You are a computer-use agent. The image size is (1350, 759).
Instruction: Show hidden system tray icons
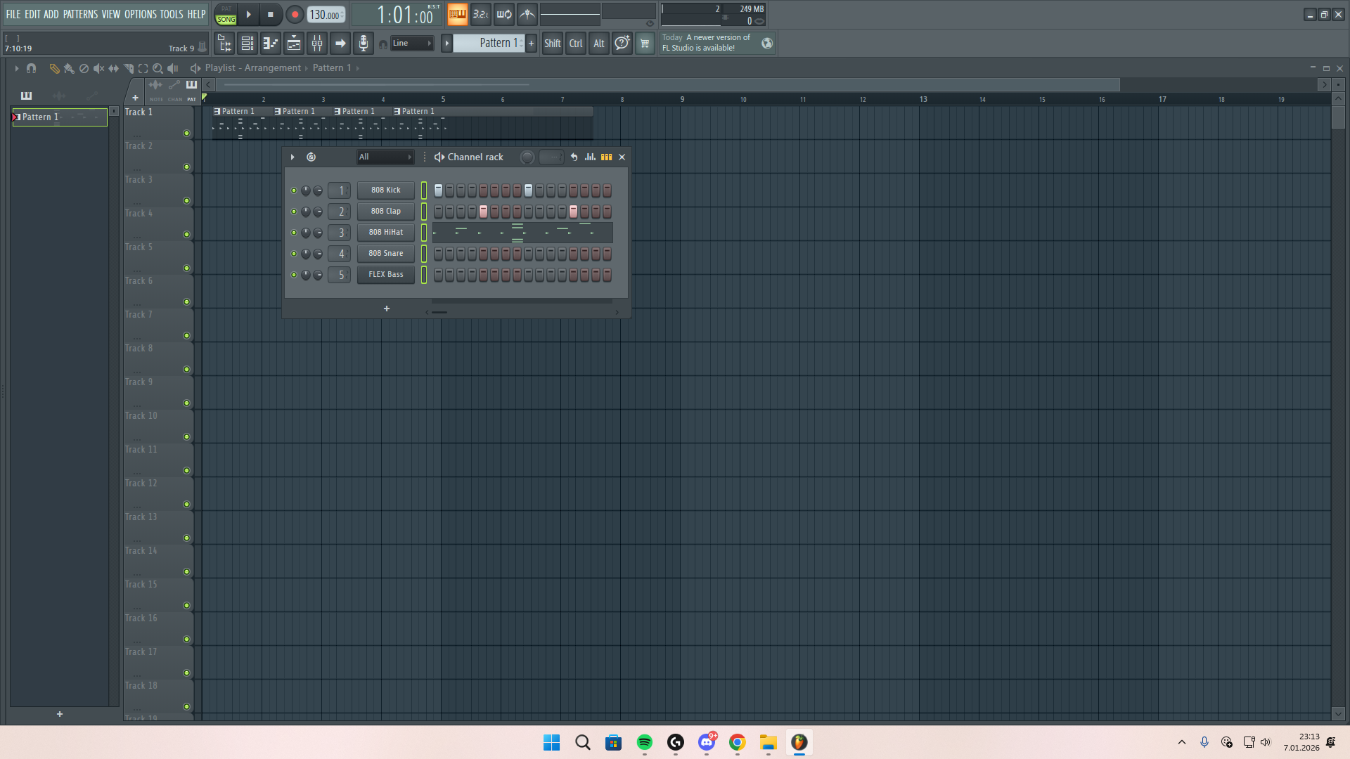[1182, 742]
